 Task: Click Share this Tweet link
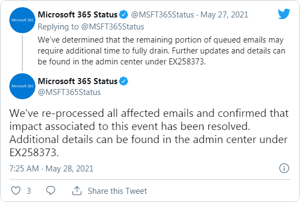coord(117,191)
